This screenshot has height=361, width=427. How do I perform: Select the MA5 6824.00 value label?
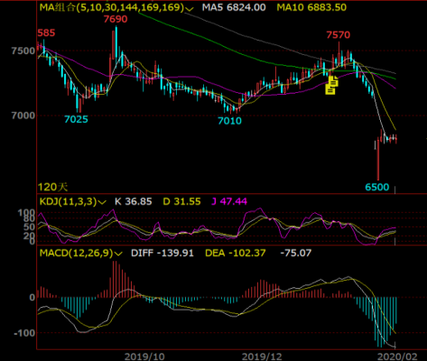(x=234, y=7)
